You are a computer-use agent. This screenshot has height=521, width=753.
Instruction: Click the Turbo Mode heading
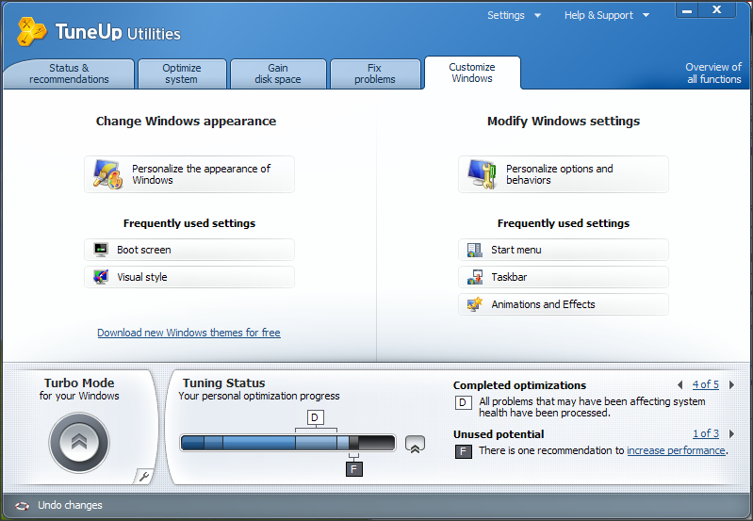coord(79,383)
